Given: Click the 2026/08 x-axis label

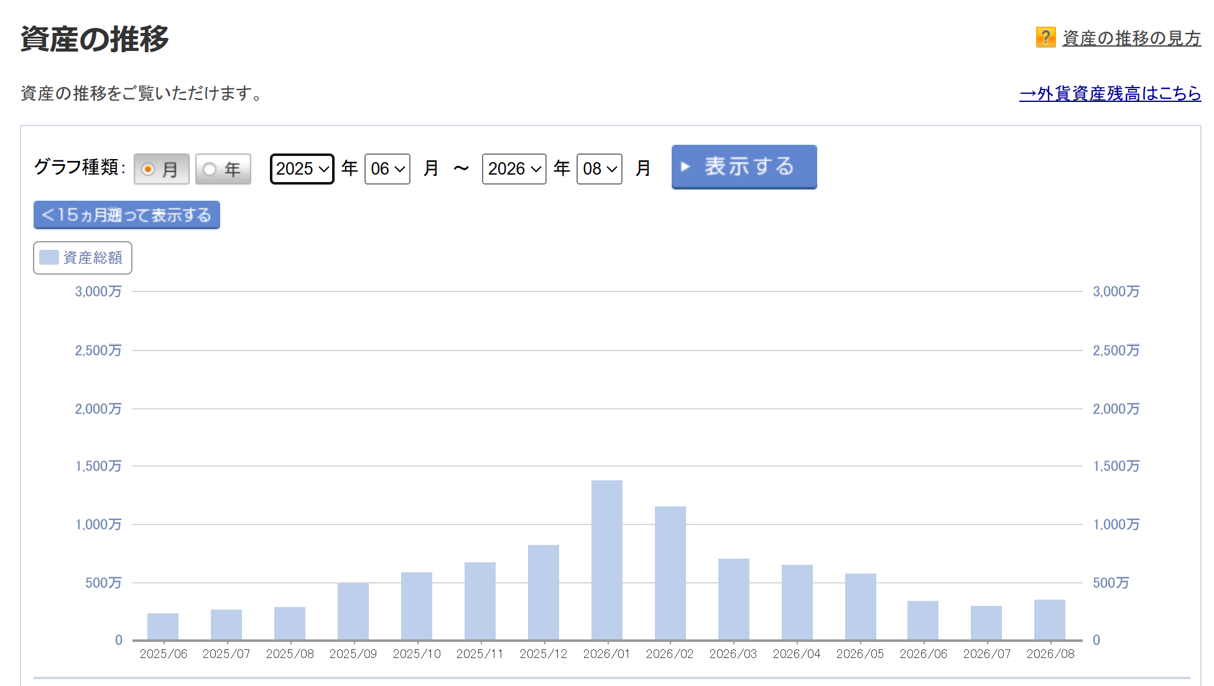Looking at the screenshot, I should point(1050,654).
